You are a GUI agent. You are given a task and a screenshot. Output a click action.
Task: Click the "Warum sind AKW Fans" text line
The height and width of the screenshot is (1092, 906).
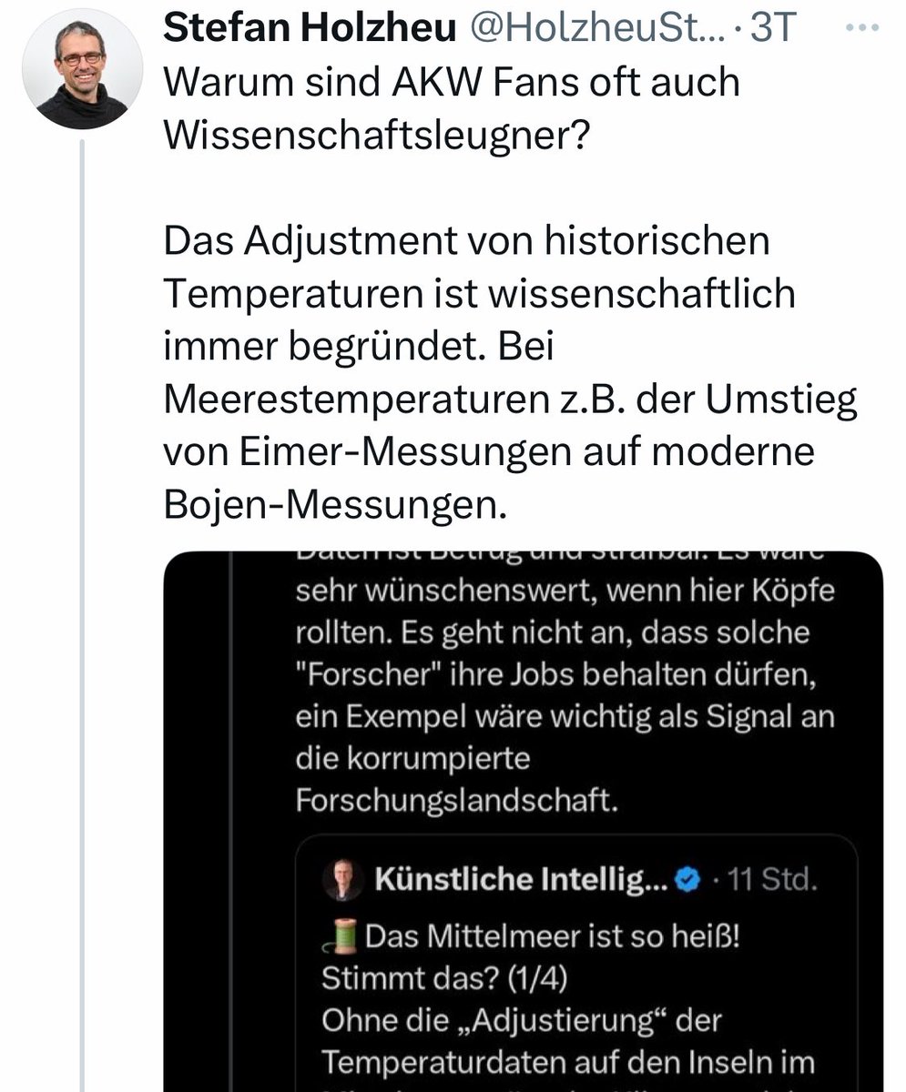coord(452,84)
